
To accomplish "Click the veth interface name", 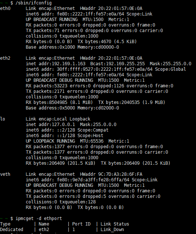I will point(5,174).
